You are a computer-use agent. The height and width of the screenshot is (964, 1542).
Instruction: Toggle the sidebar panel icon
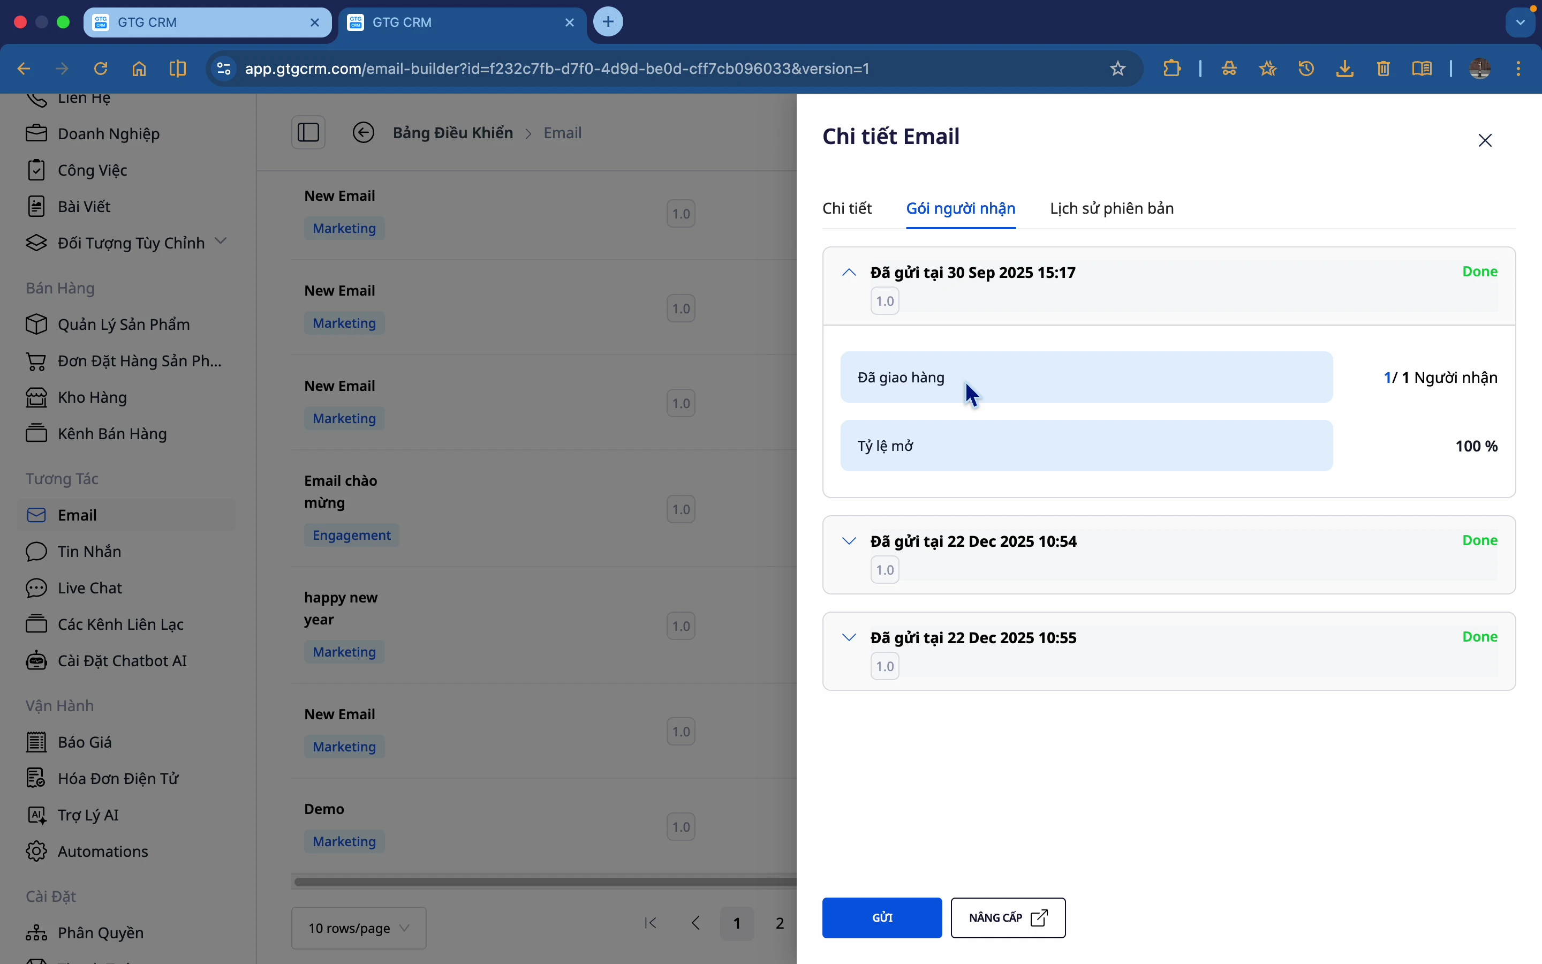308,133
